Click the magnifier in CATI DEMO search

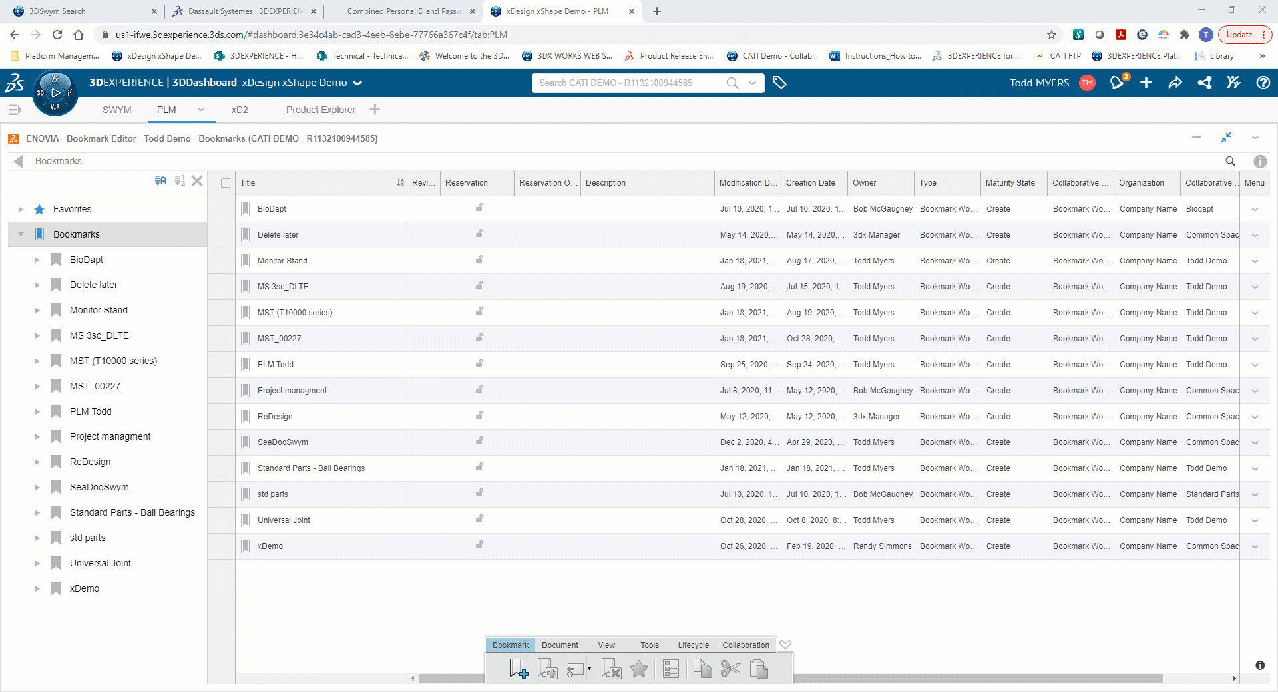pos(732,83)
